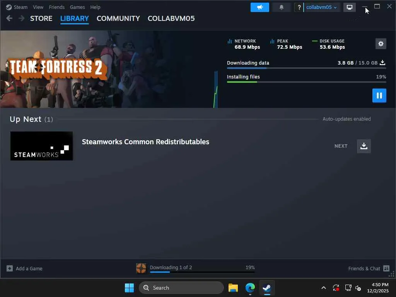Start Steamworks Common Redistributables download now

(364, 146)
